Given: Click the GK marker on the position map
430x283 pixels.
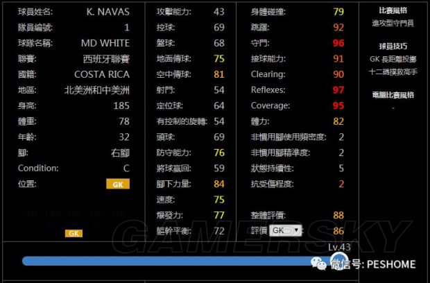Looking at the screenshot, I should click(74, 233).
